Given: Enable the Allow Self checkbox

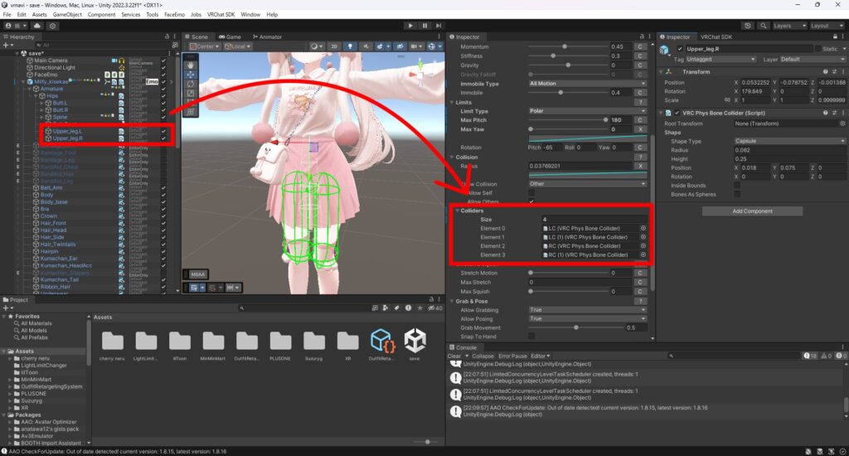Looking at the screenshot, I should (x=531, y=192).
